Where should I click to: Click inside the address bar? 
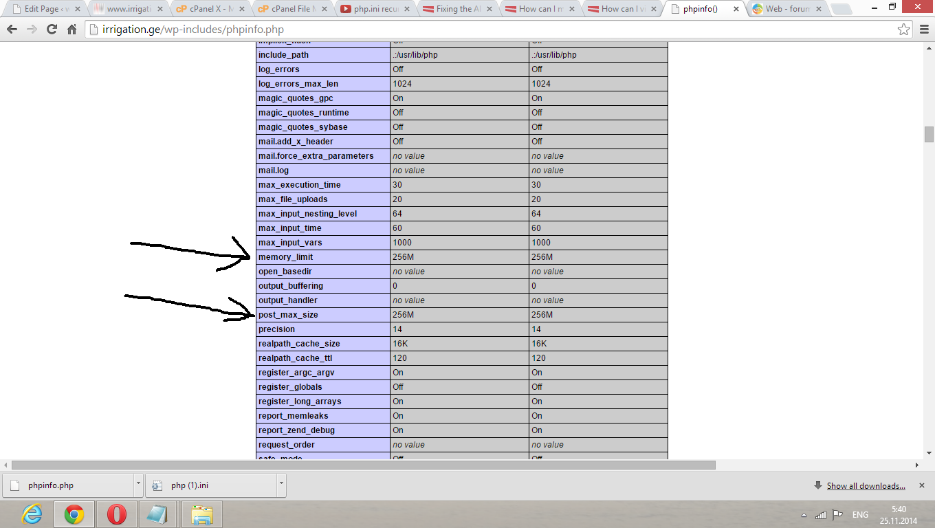tap(344, 30)
